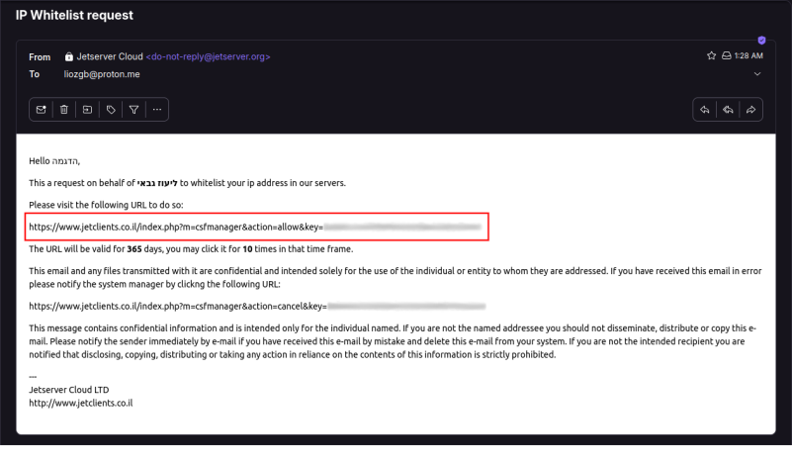Star the IP Whitelist request message
Screen dimensions: 792x464
point(711,55)
